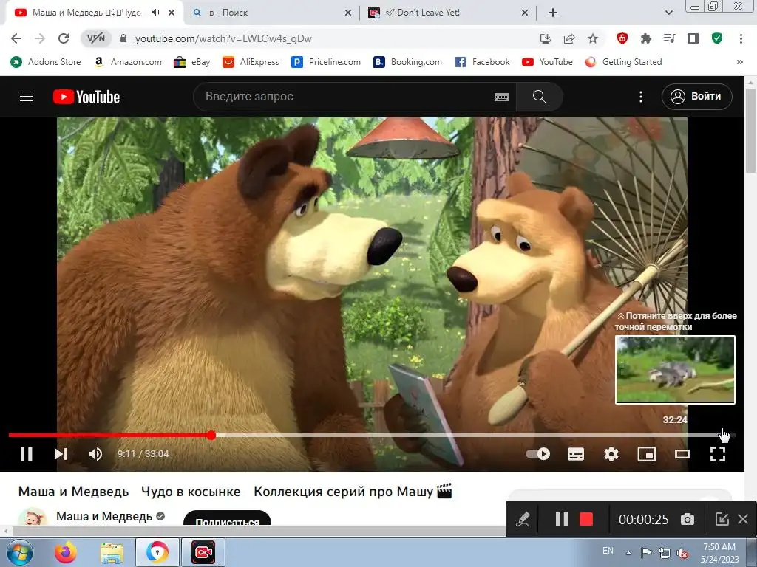Open the Booking.com bookmark
The height and width of the screenshot is (567, 757).
[x=408, y=62]
